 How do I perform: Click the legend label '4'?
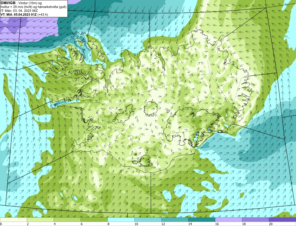point(55,224)
